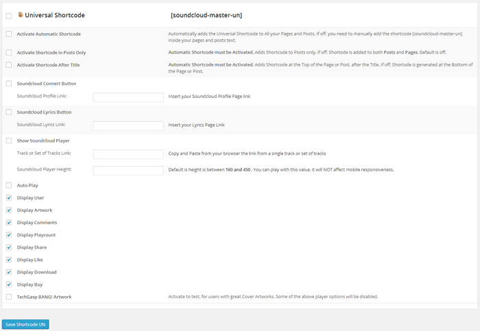Image resolution: width=480 pixels, height=331 pixels.
Task: Click the Universal Shortcode header icon
Action: pyautogui.click(x=21, y=14)
